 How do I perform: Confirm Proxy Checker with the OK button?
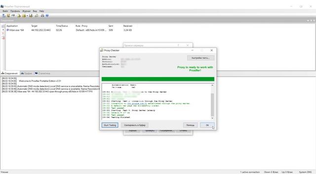[x=207, y=125]
